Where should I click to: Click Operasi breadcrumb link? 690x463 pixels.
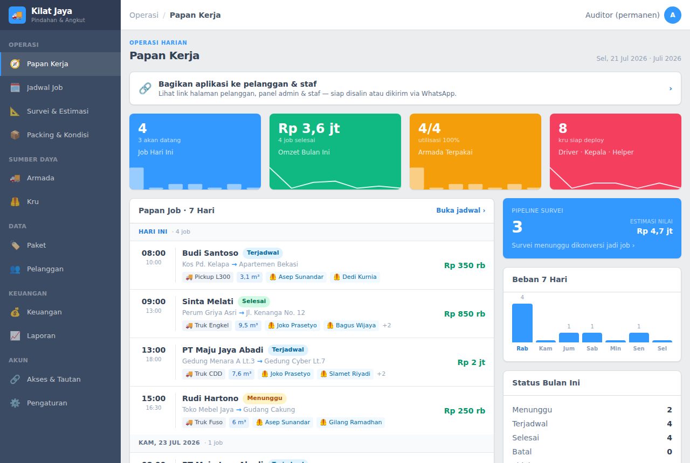click(144, 15)
